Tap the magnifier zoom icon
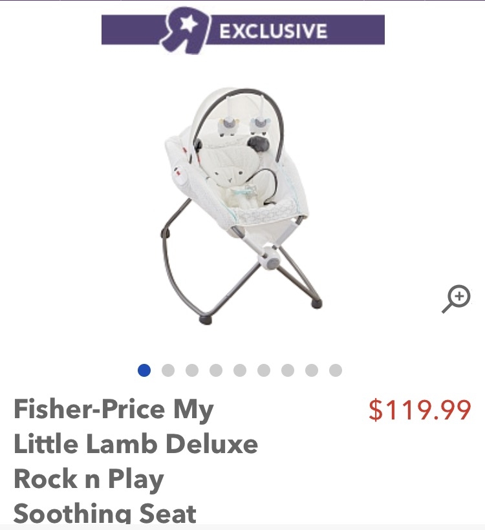This screenshot has width=485, height=530. [457, 299]
